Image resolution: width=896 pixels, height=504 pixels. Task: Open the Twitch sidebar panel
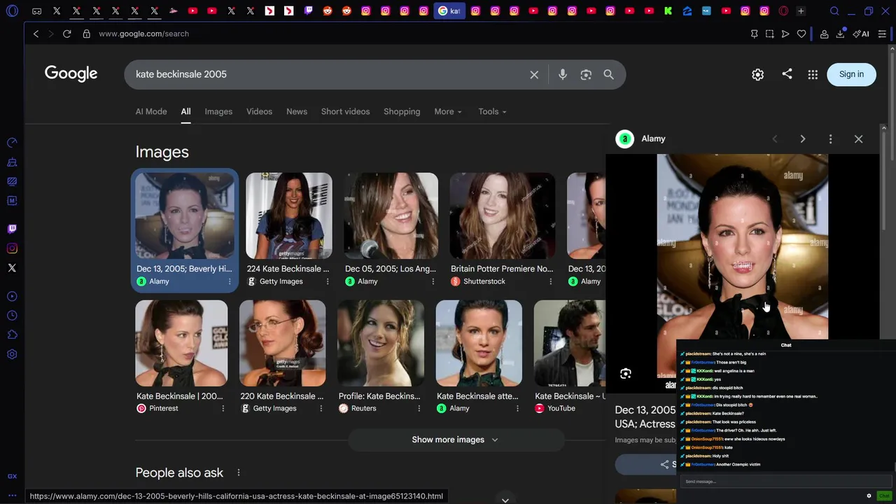click(x=12, y=229)
